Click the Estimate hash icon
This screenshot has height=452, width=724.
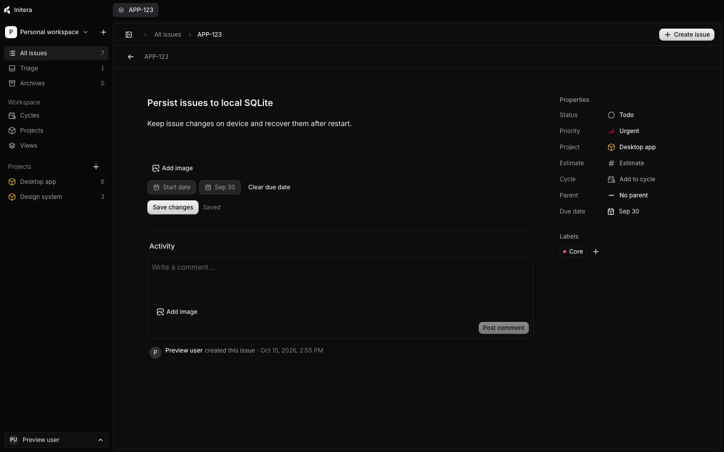(611, 163)
